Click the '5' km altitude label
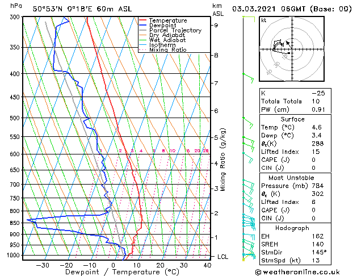The height and width of the screenshot is (276, 357). coord(216,137)
